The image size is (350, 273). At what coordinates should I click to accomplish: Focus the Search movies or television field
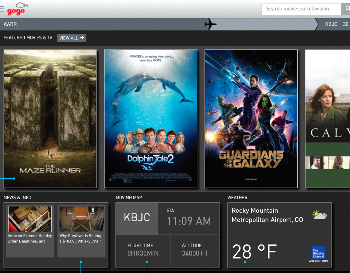(x=301, y=9)
